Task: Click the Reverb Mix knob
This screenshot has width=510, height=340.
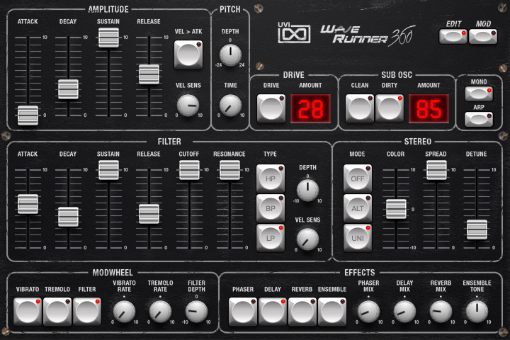Action: 441,312
